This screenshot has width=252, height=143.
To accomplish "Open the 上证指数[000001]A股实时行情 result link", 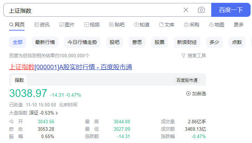I will click(71, 67).
